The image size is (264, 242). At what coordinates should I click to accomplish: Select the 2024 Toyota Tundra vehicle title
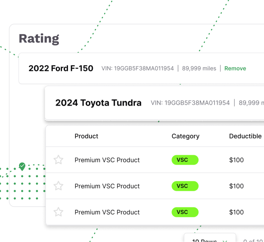click(98, 103)
